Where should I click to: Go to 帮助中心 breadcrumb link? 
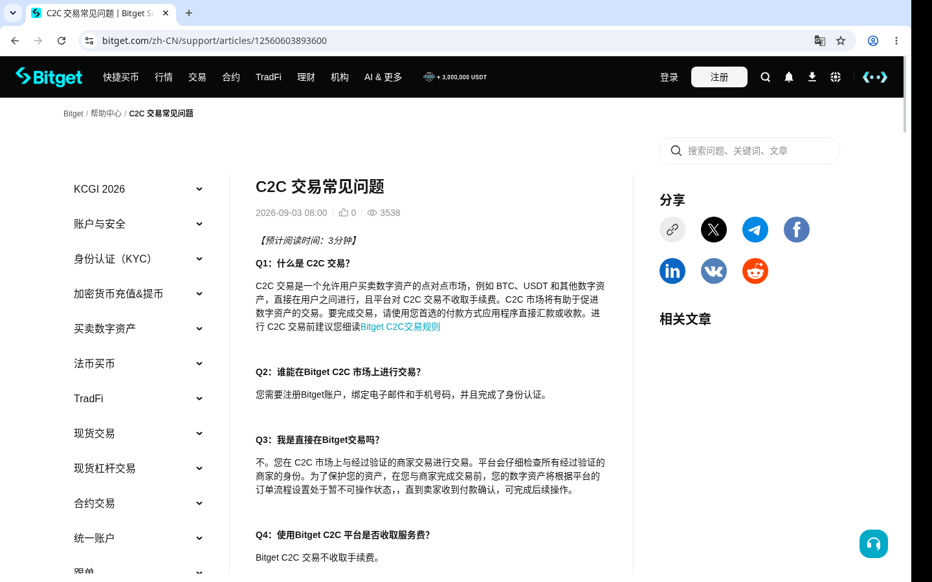click(x=106, y=113)
